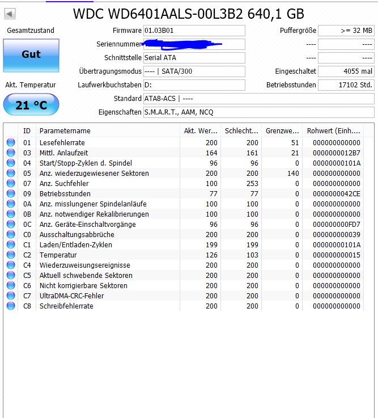Click the 21 °C temperature button
This screenshot has width=378, height=418.
click(x=31, y=104)
